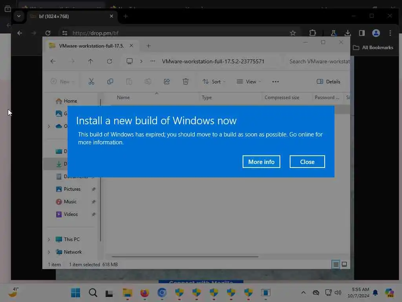
Task: Close the bf (1024×768) browser tab
Action: (111, 16)
